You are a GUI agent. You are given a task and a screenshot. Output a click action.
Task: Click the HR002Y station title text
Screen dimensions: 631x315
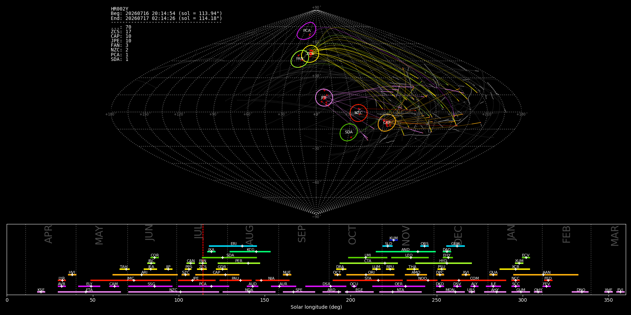click(120, 9)
